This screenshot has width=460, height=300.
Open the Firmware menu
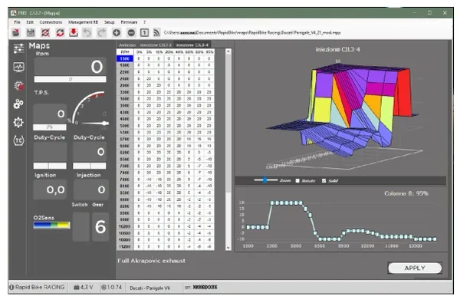tap(129, 22)
